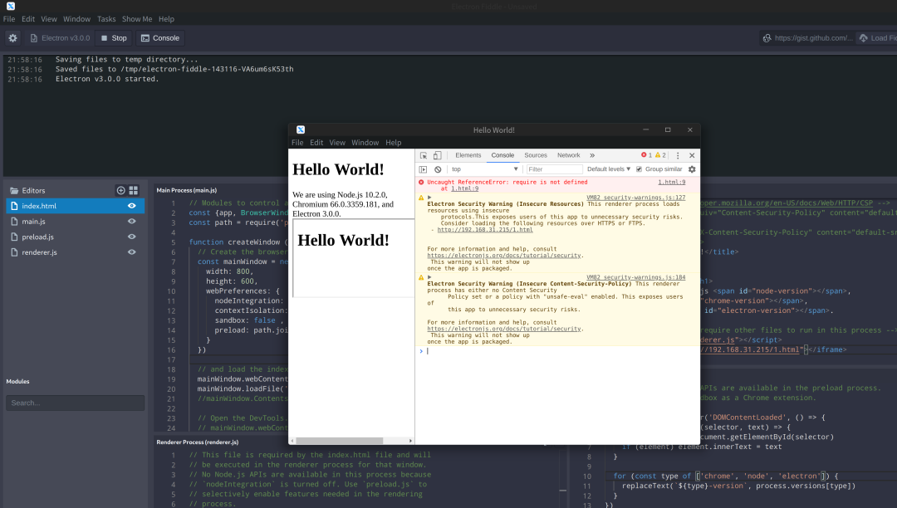
Task: Toggle visibility eye for renderer.js
Action: [132, 252]
